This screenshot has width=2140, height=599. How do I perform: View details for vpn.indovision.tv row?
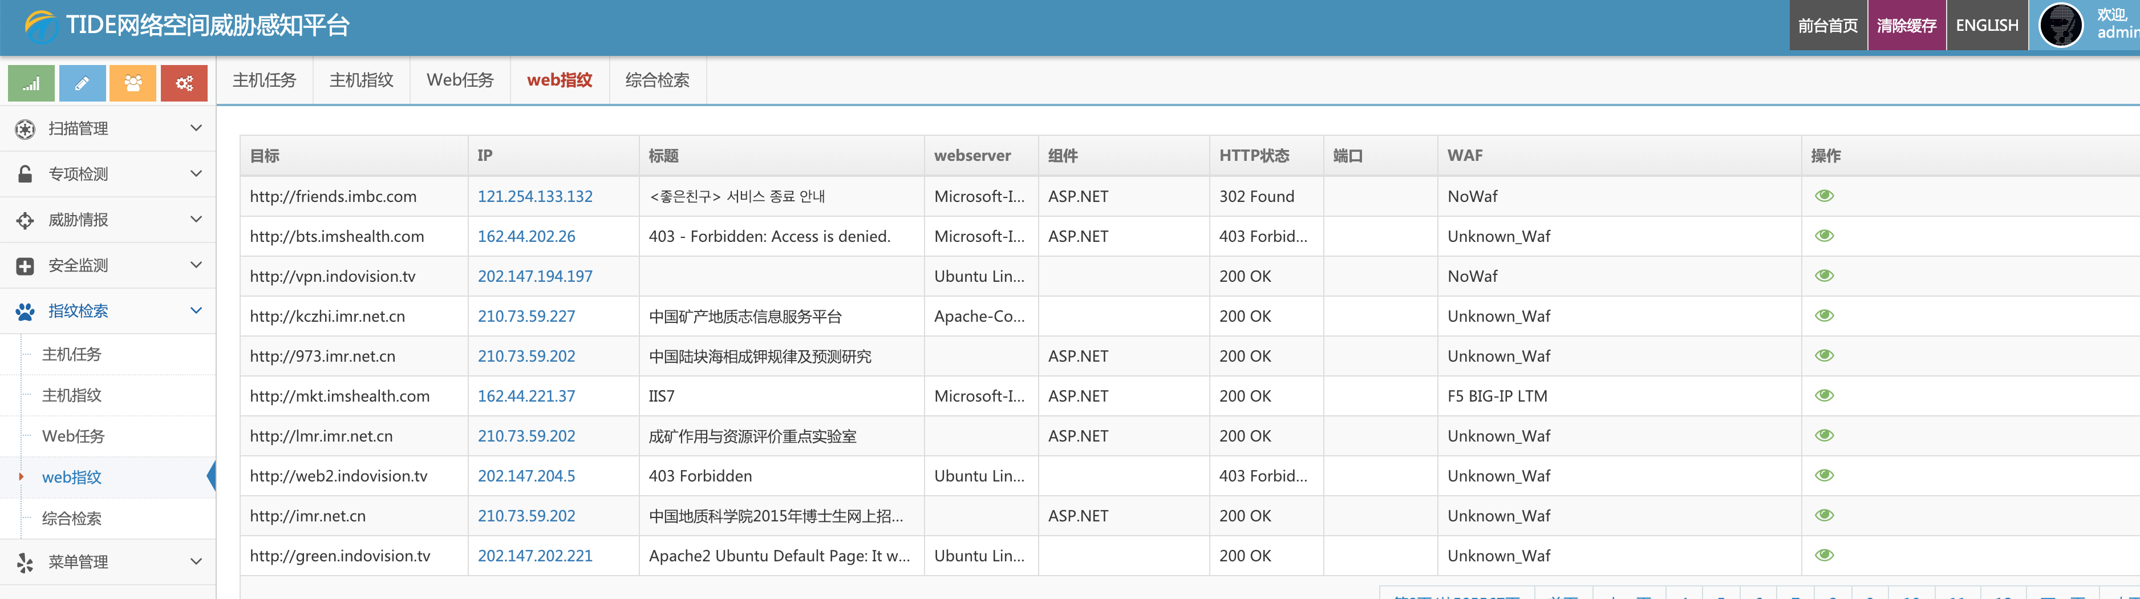[1825, 276]
